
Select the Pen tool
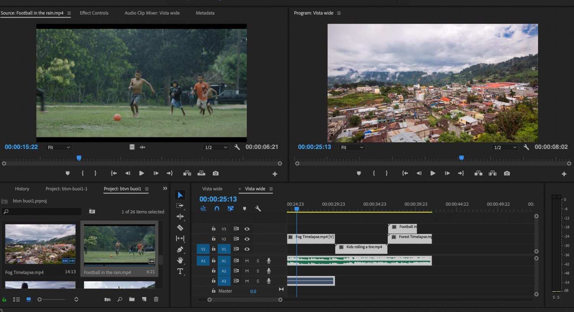tap(180, 250)
